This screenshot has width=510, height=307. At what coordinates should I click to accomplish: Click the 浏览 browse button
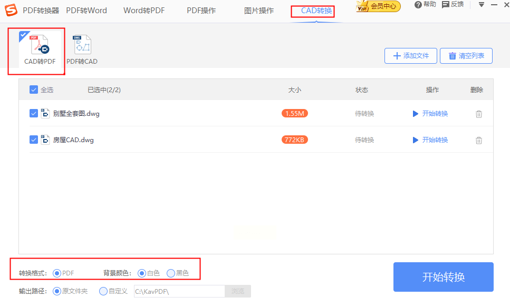pos(238,291)
